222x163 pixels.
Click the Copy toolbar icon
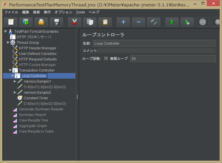[90, 22]
